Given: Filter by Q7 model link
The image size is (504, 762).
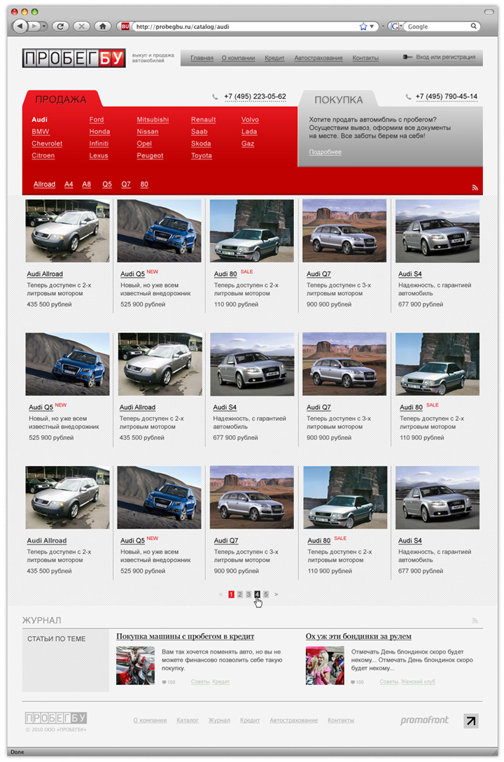Looking at the screenshot, I should (126, 184).
